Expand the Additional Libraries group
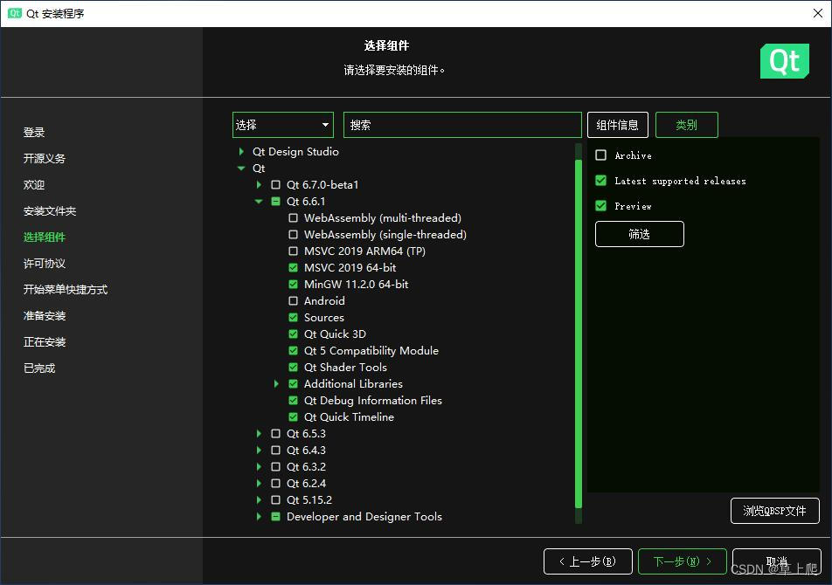The image size is (832, 585). click(277, 383)
